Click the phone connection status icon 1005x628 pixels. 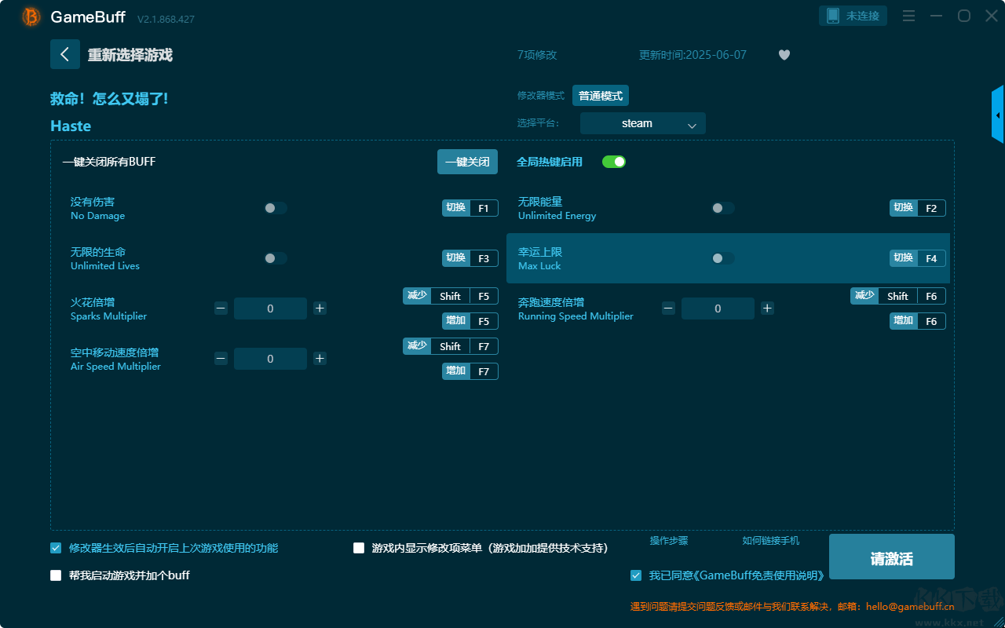point(832,16)
